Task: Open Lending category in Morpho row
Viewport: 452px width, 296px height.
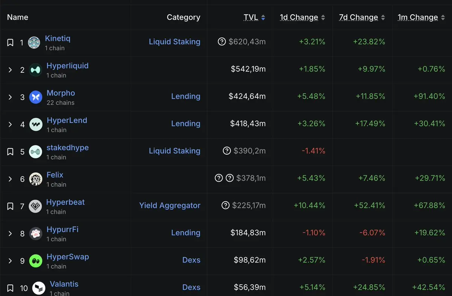Action: (186, 96)
